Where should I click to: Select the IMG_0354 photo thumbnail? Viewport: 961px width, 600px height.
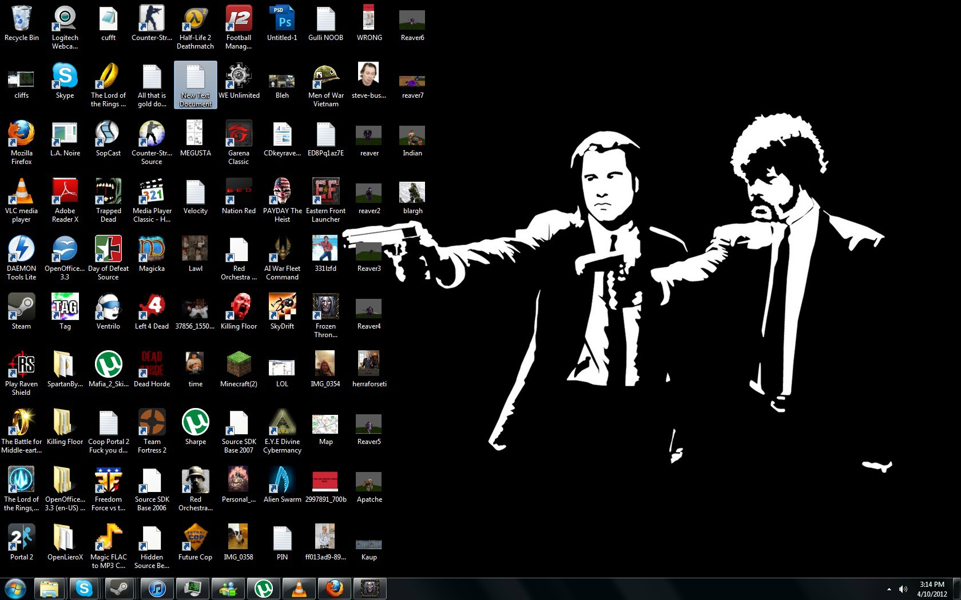pos(325,370)
